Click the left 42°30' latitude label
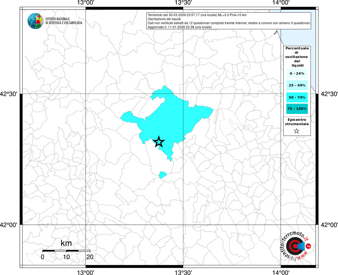The width and height of the screenshot is (338, 275). tap(9, 94)
